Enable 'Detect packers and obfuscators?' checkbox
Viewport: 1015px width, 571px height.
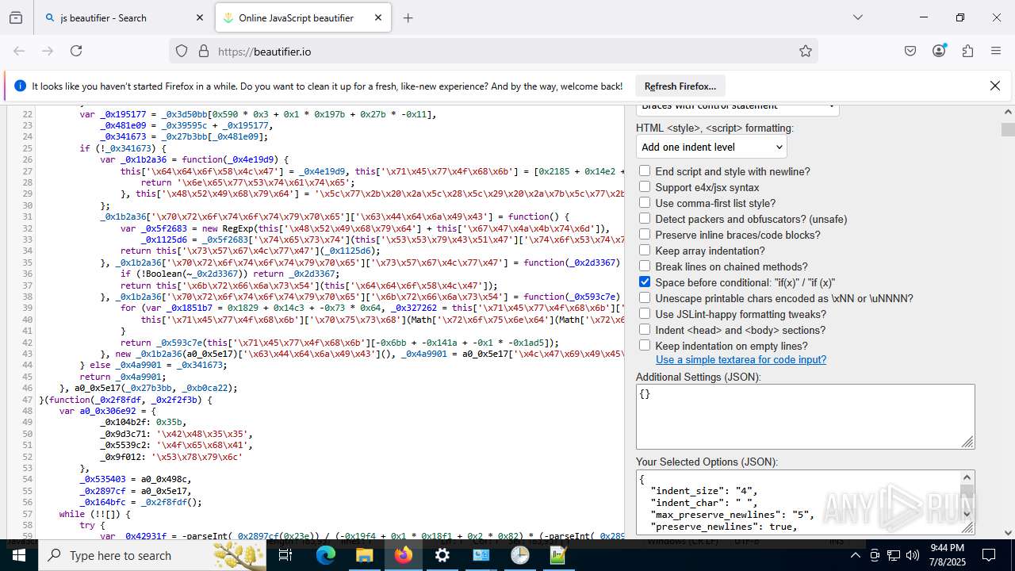[x=645, y=219]
